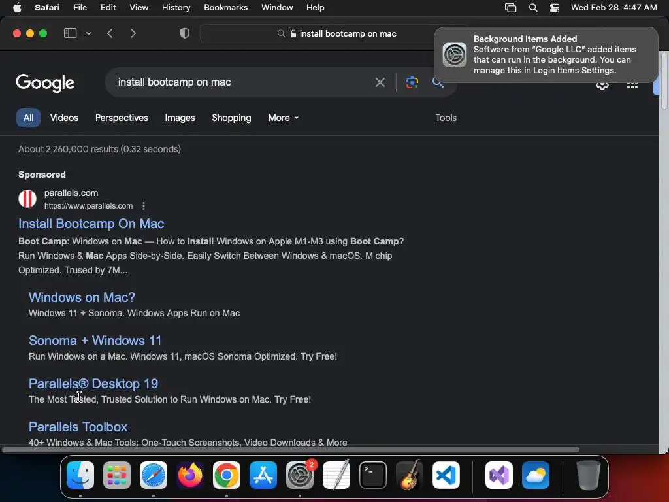Search by image with Google Lens icon

[x=412, y=82]
